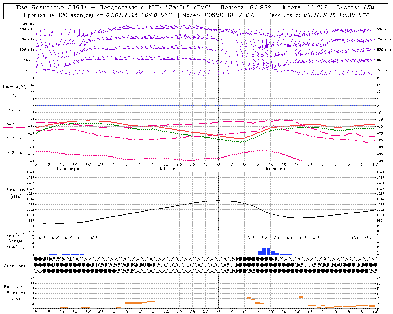Click the date label 03 января

pyautogui.click(x=67, y=169)
